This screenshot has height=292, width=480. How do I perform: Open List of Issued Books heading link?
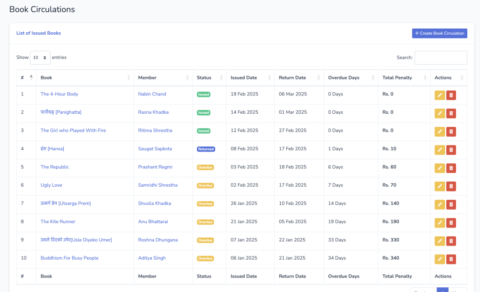(x=38, y=33)
